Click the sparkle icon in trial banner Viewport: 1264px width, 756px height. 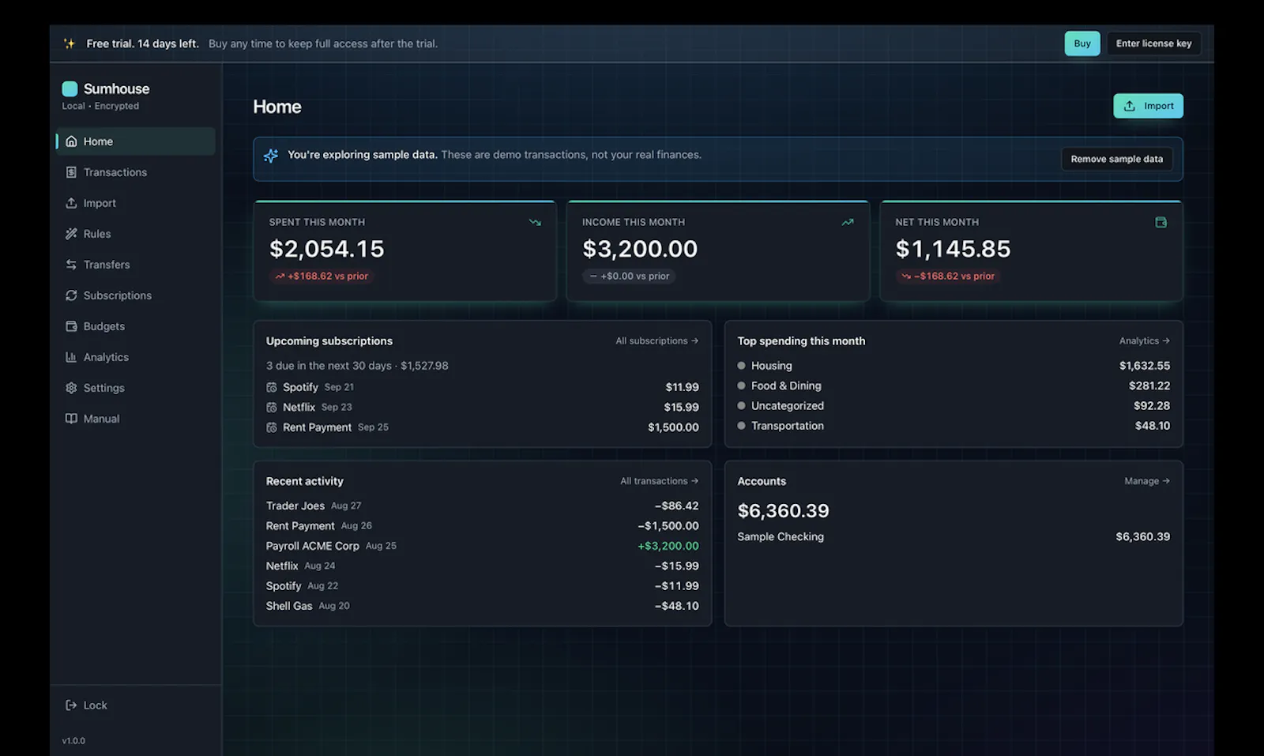point(70,43)
